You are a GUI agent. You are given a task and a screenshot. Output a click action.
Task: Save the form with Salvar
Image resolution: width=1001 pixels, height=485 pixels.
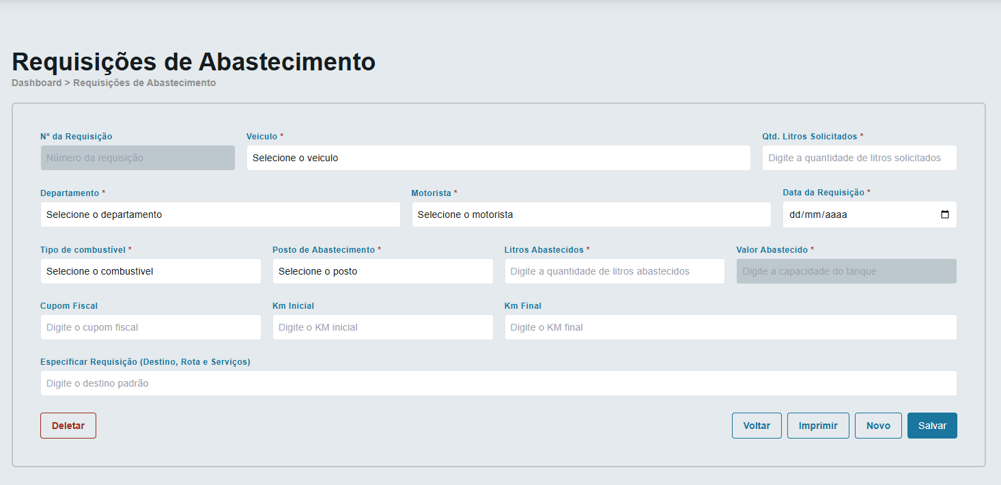coord(931,426)
